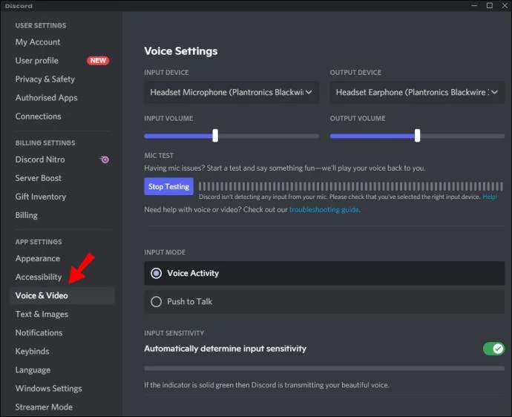Open Gift Inventory page
This screenshot has width=512, height=417.
click(x=41, y=197)
